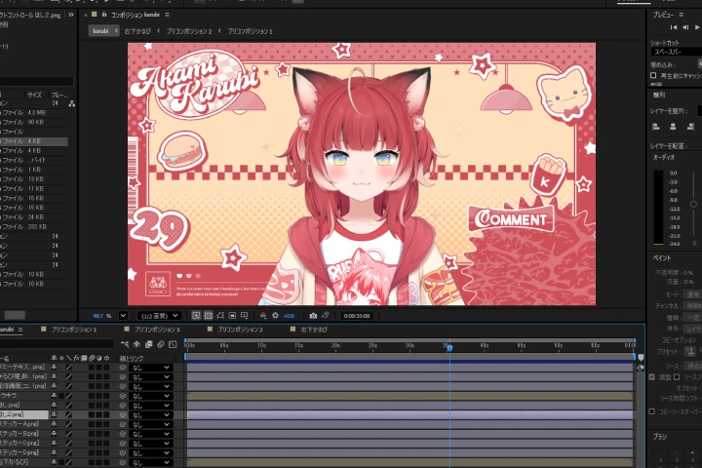Align layers to right edge
This screenshot has width=702, height=468.
[690, 127]
